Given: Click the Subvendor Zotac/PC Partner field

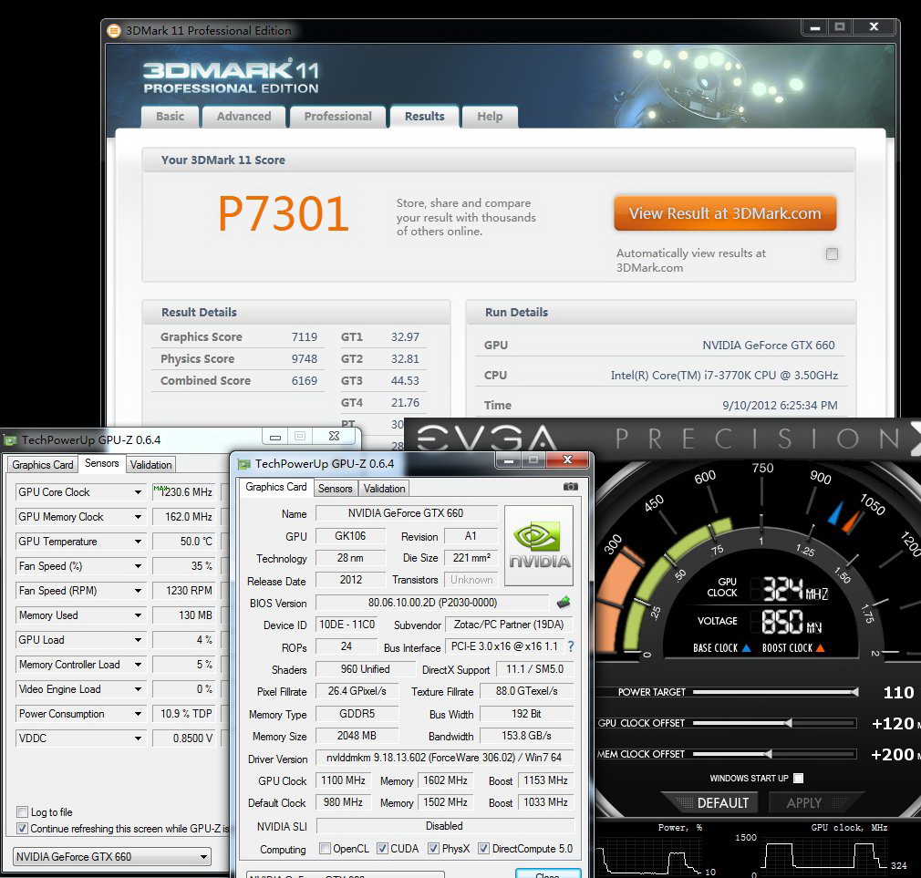Looking at the screenshot, I should 509,625.
